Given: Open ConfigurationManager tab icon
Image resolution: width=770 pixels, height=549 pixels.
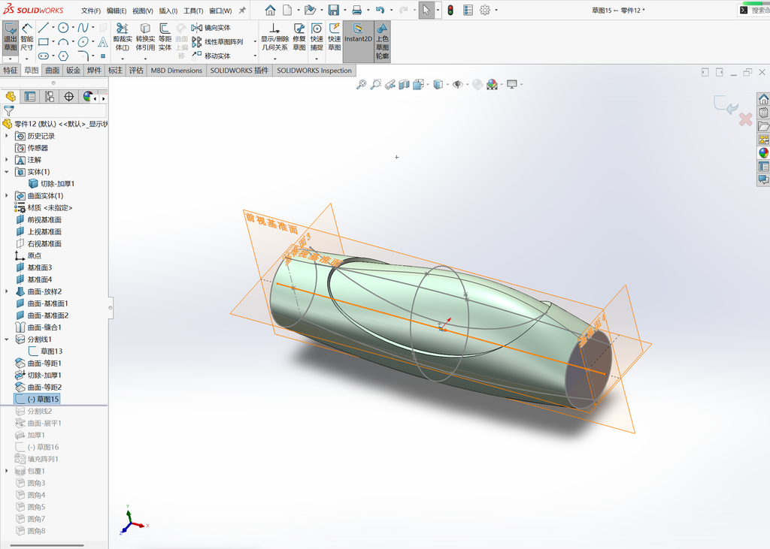Looking at the screenshot, I should coord(50,97).
